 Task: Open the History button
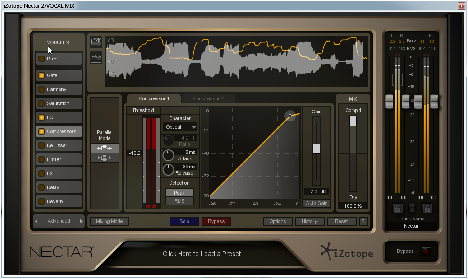coord(309,221)
